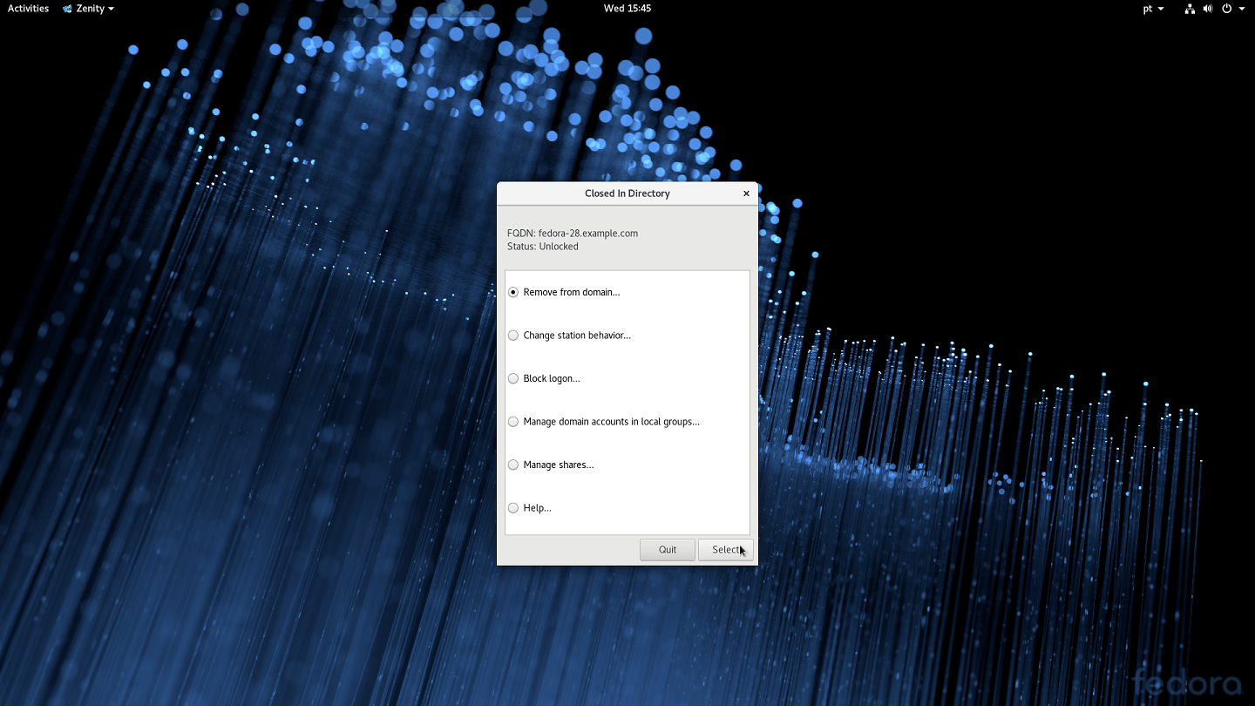Select the 'Manage shares...' radio button
This screenshot has height=706, width=1255.
[513, 465]
